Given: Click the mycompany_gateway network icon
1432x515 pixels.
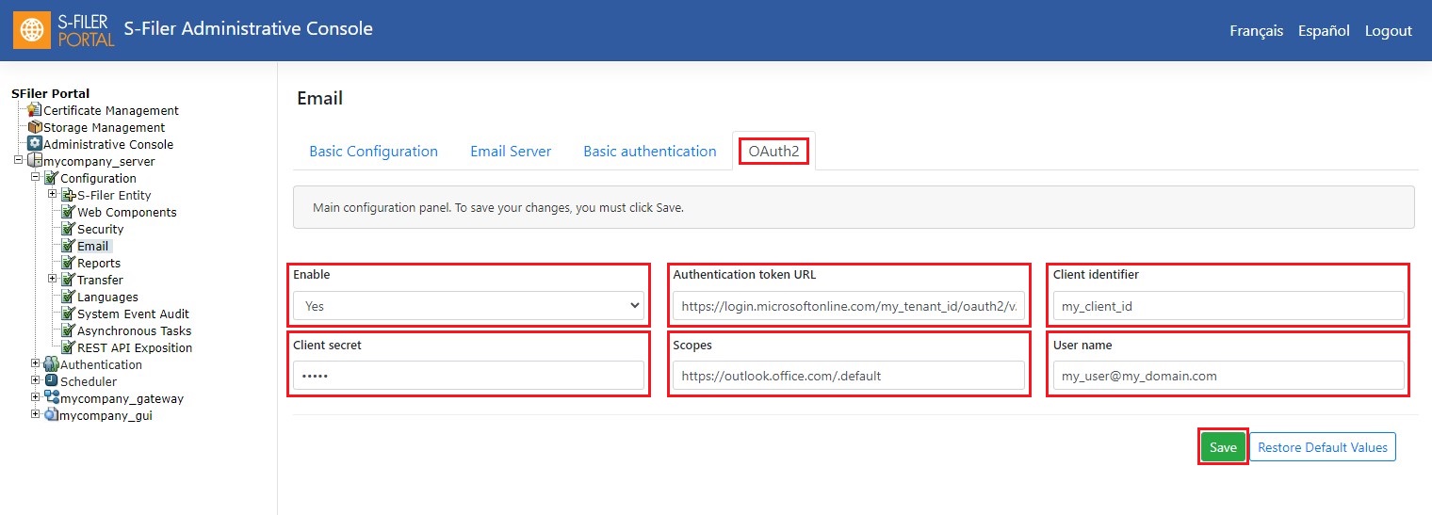Looking at the screenshot, I should coord(52,398).
